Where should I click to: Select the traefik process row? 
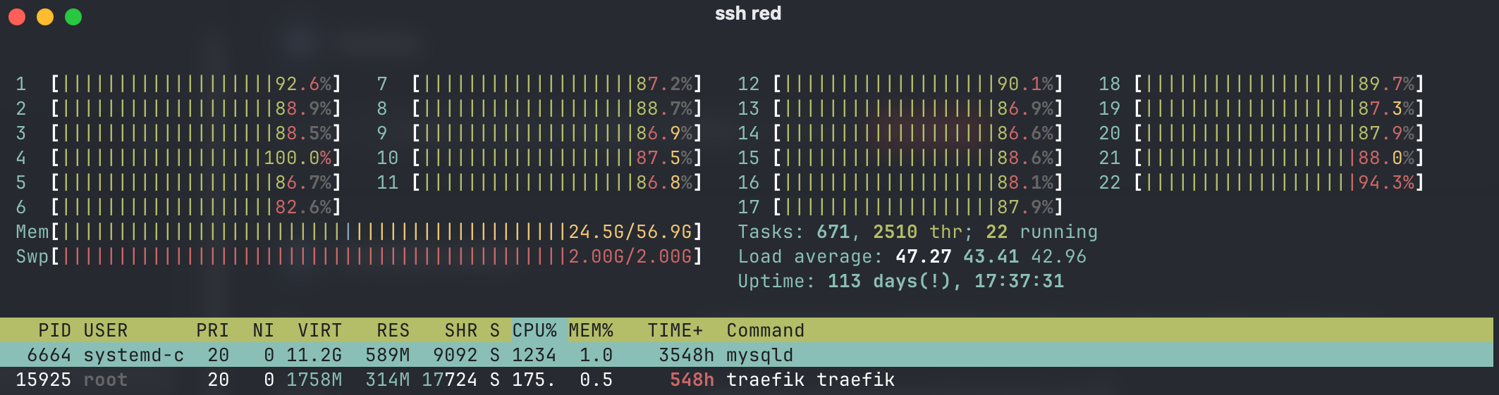click(747, 380)
